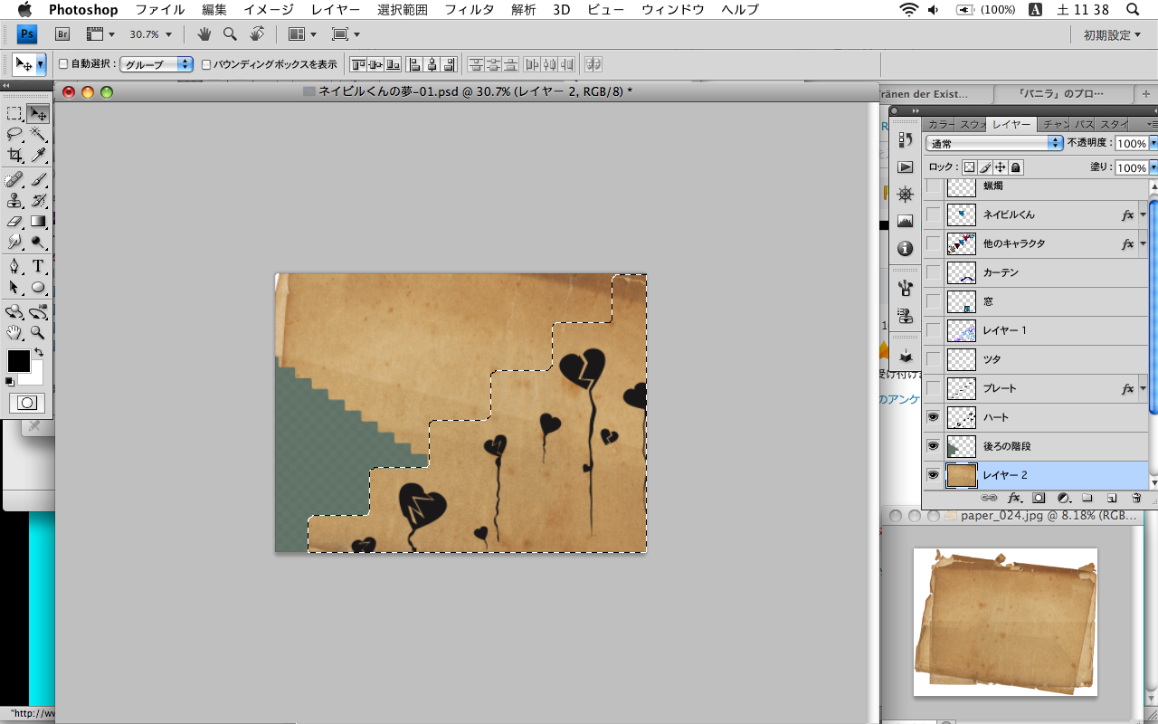Viewport: 1158px width, 724px height.
Task: Select the Eraser tool
Action: 14,221
